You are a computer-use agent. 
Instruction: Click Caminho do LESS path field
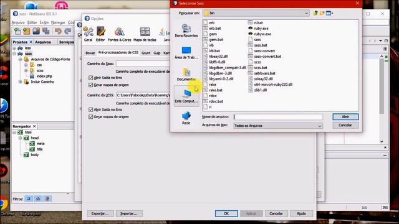(x=143, y=95)
